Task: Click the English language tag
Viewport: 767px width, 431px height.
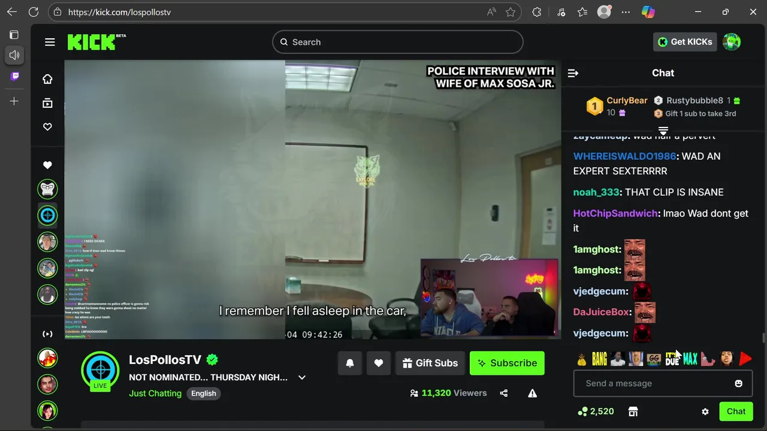Action: pyautogui.click(x=204, y=393)
